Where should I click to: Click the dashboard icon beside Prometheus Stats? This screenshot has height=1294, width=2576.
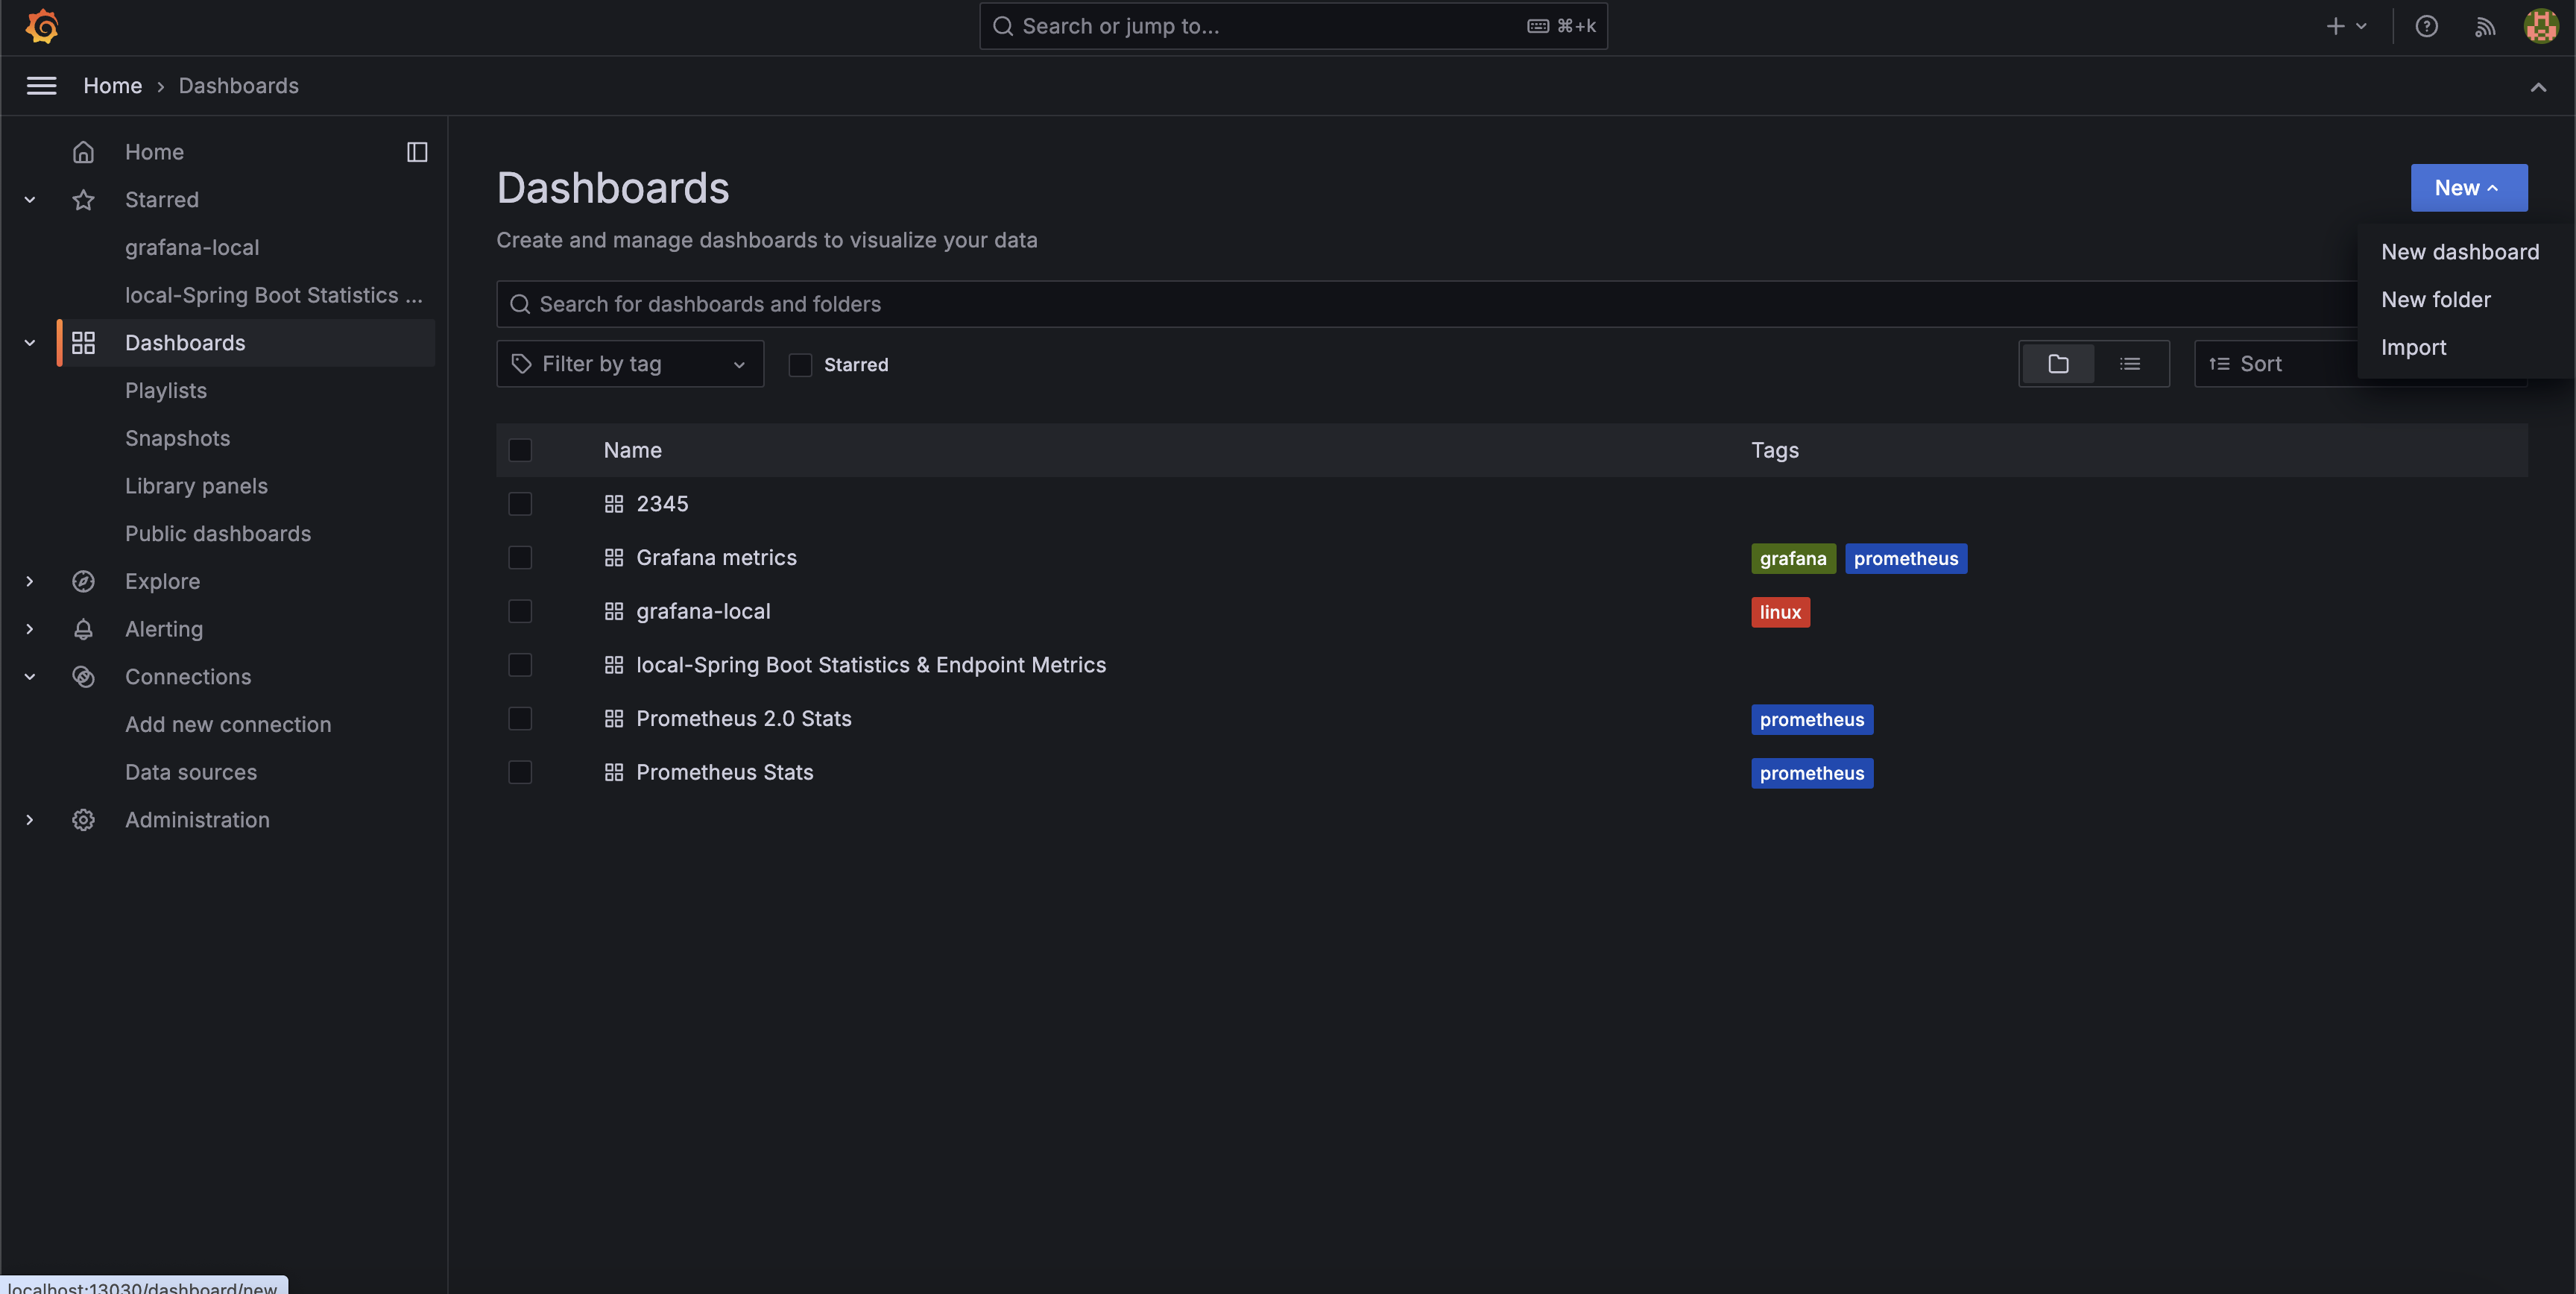[x=614, y=773]
